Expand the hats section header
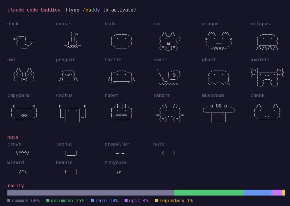 12,137
